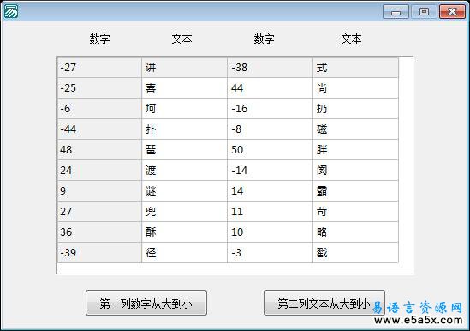Select the cell containing 扑
This screenshot has width=470, height=331.
click(184, 129)
